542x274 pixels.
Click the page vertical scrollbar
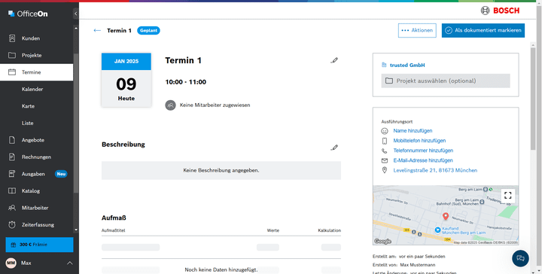(533, 98)
